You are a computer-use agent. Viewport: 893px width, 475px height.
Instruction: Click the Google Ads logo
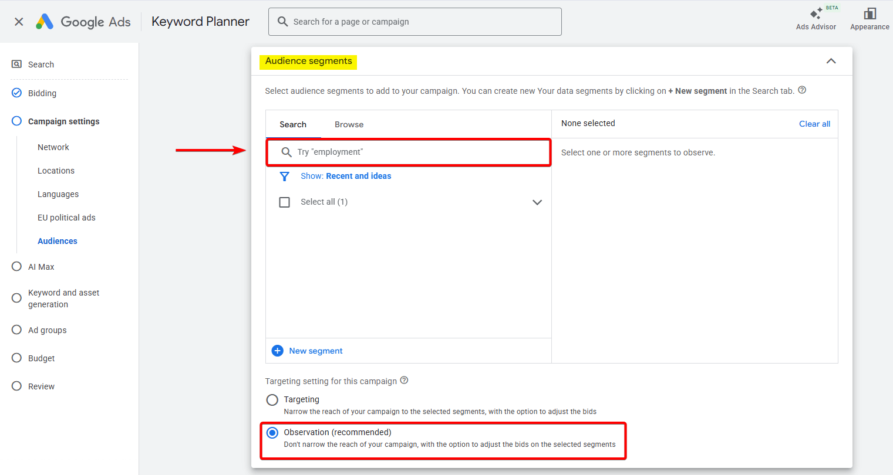45,22
